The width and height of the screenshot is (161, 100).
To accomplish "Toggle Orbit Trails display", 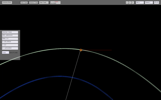I will tap(24, 3).
